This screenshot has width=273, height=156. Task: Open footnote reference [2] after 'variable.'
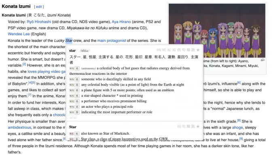pos(24,64)
